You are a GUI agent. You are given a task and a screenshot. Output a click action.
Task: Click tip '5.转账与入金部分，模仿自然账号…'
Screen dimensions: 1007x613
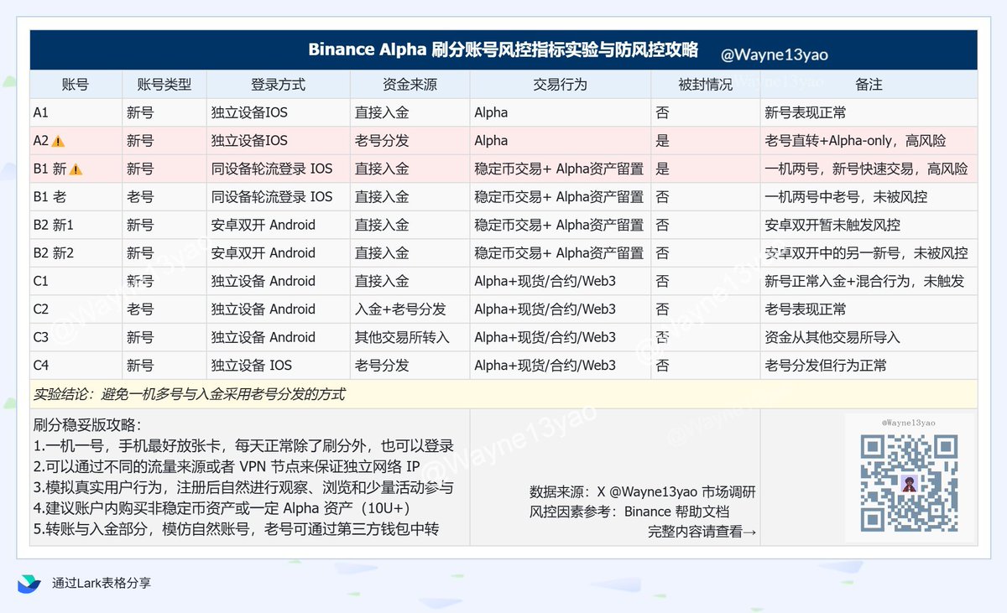click(x=236, y=530)
